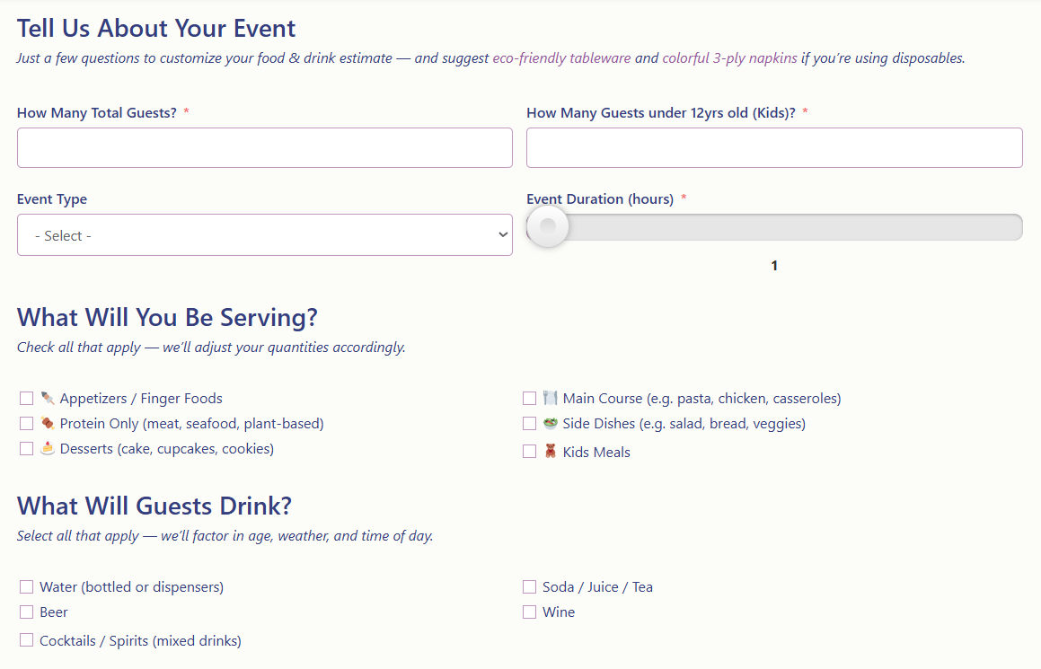Screen dimensions: 1041x669
Task: Open the Event Type dropdown
Action: coord(265,235)
